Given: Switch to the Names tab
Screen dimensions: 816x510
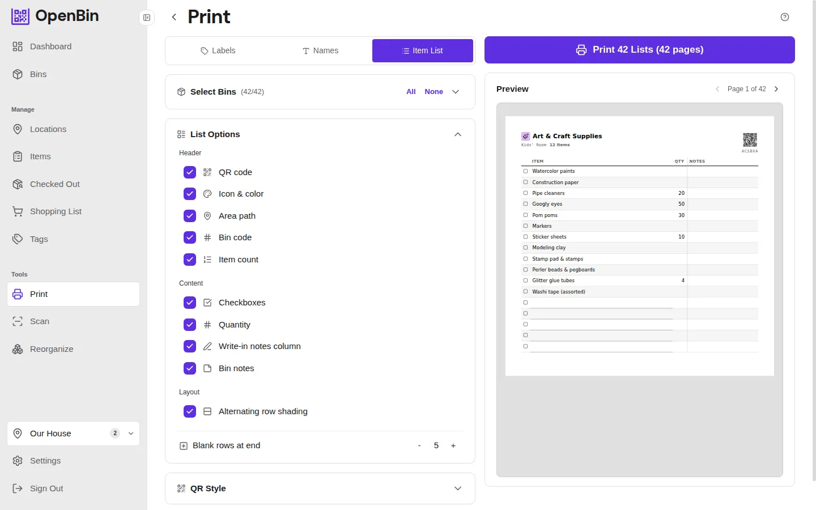Looking at the screenshot, I should coord(320,50).
